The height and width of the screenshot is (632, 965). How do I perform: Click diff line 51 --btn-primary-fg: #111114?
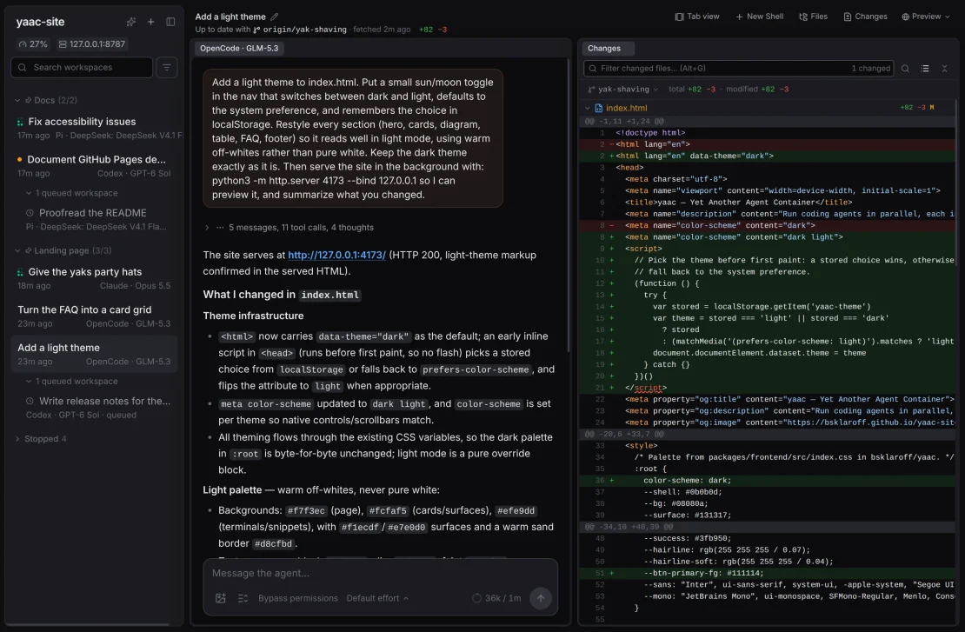pos(767,573)
